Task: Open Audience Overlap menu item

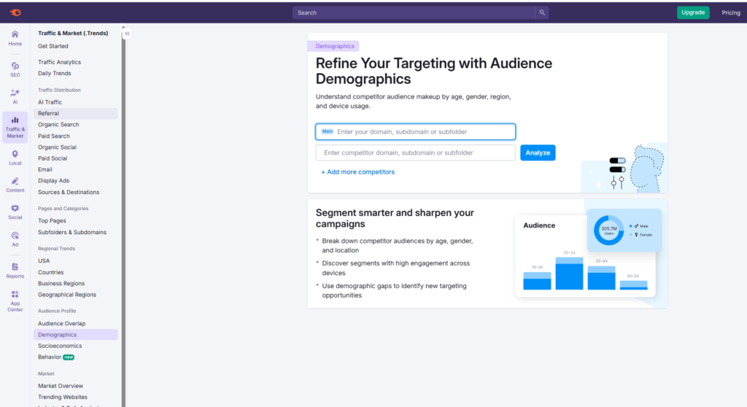Action: coord(62,323)
